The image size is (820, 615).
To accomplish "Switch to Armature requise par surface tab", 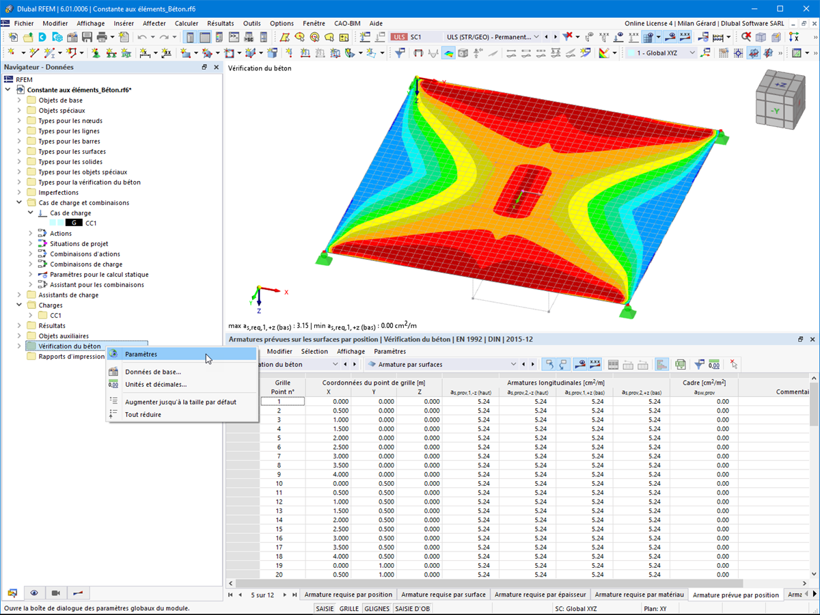I will pyautogui.click(x=443, y=594).
